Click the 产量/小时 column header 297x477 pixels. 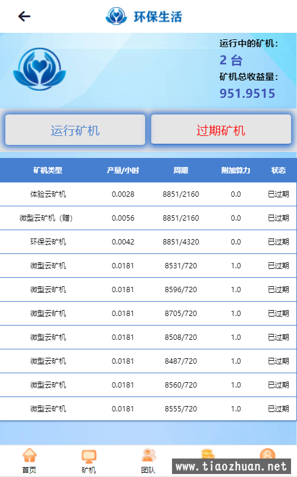[x=123, y=170]
